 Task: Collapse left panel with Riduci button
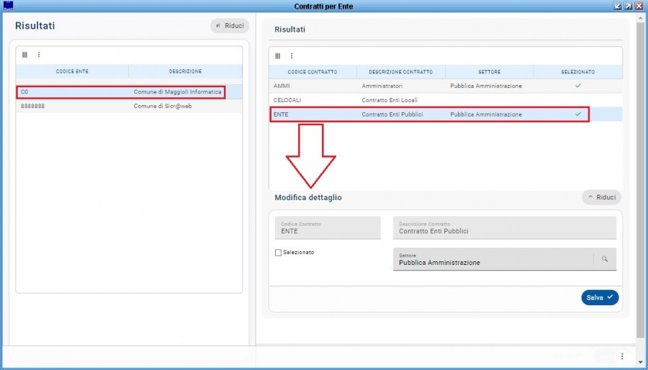point(230,26)
